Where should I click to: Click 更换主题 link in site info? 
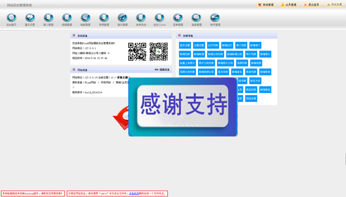pos(122,78)
